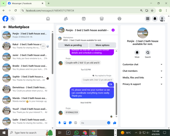Open the Sophie conversation
This screenshot has width=170, height=136.
point(26,78)
